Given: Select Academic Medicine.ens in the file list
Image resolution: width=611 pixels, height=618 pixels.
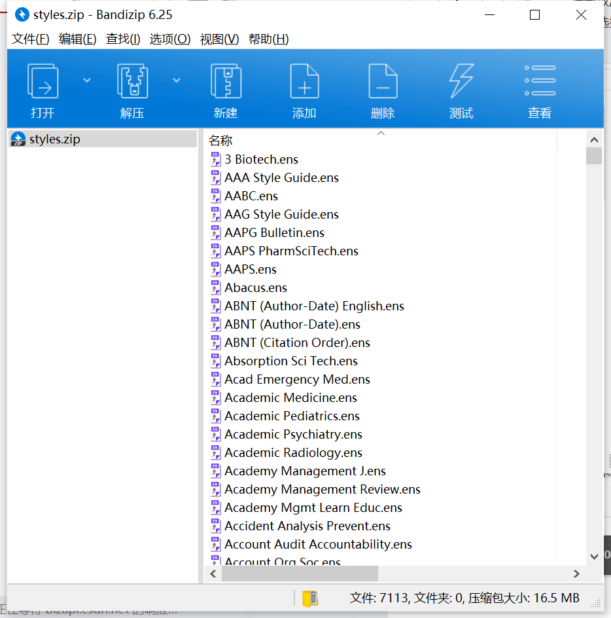Looking at the screenshot, I should click(x=290, y=397).
